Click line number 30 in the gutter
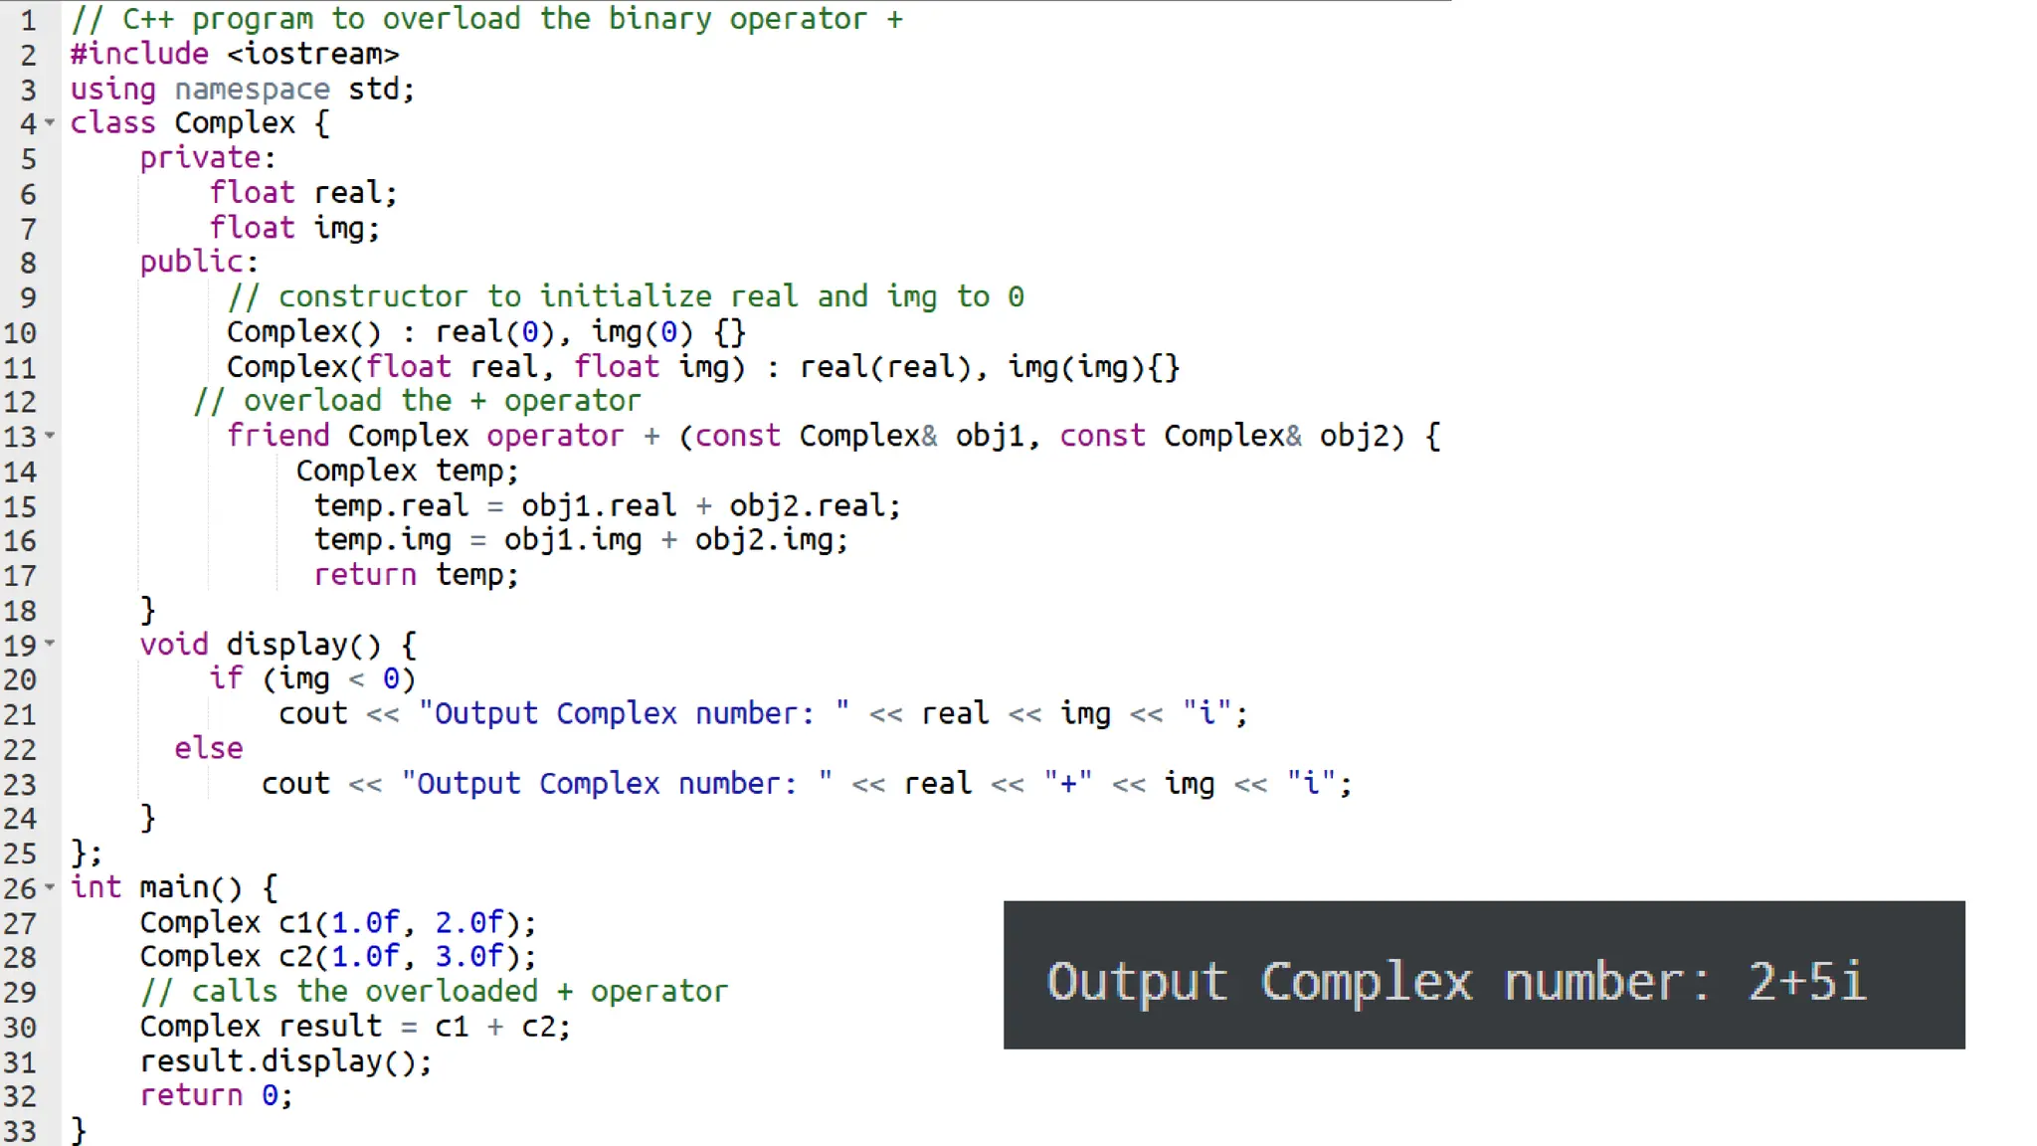The height and width of the screenshot is (1146, 2037). [20, 1027]
